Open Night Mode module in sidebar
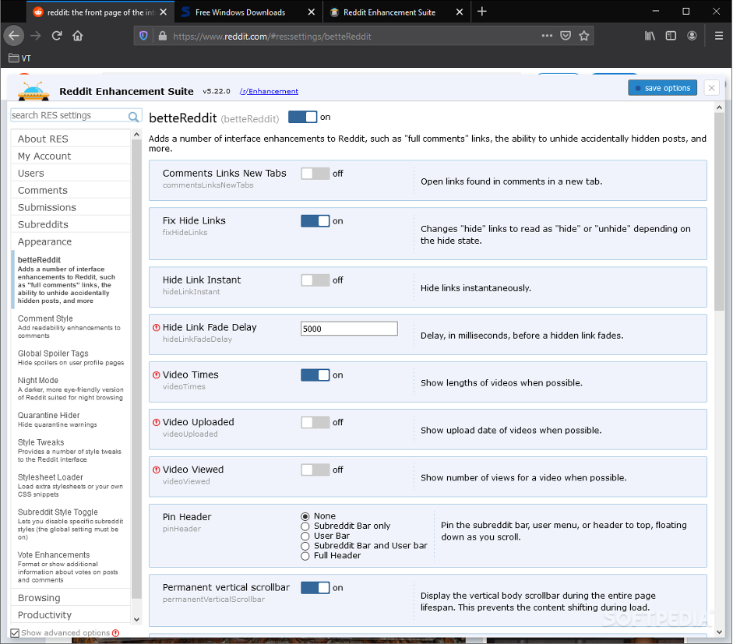Image resolution: width=733 pixels, height=644 pixels. pyautogui.click(x=37, y=381)
